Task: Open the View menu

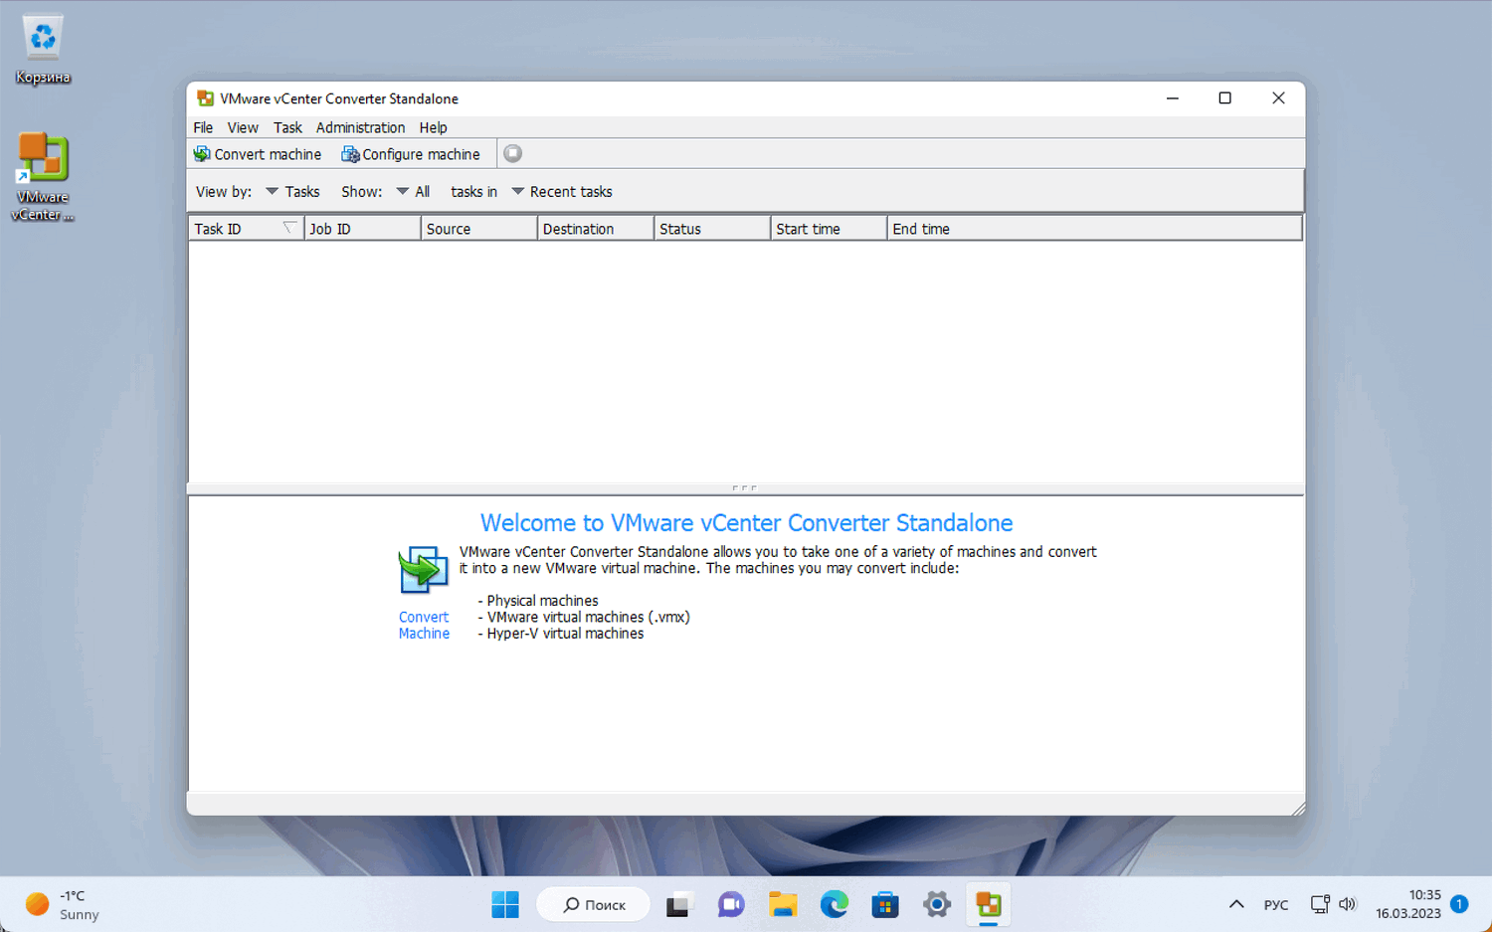Action: [243, 127]
